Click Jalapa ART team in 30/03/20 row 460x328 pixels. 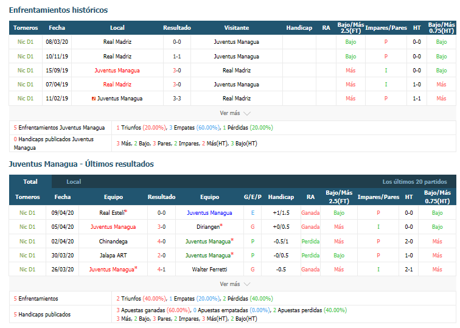pos(113,255)
